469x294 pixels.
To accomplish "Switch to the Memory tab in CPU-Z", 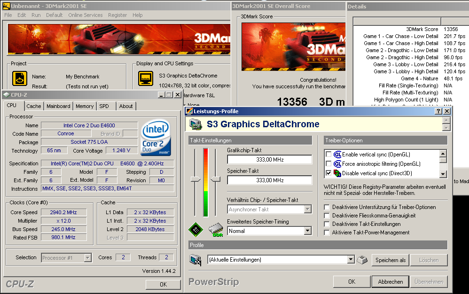I will tap(84, 106).
